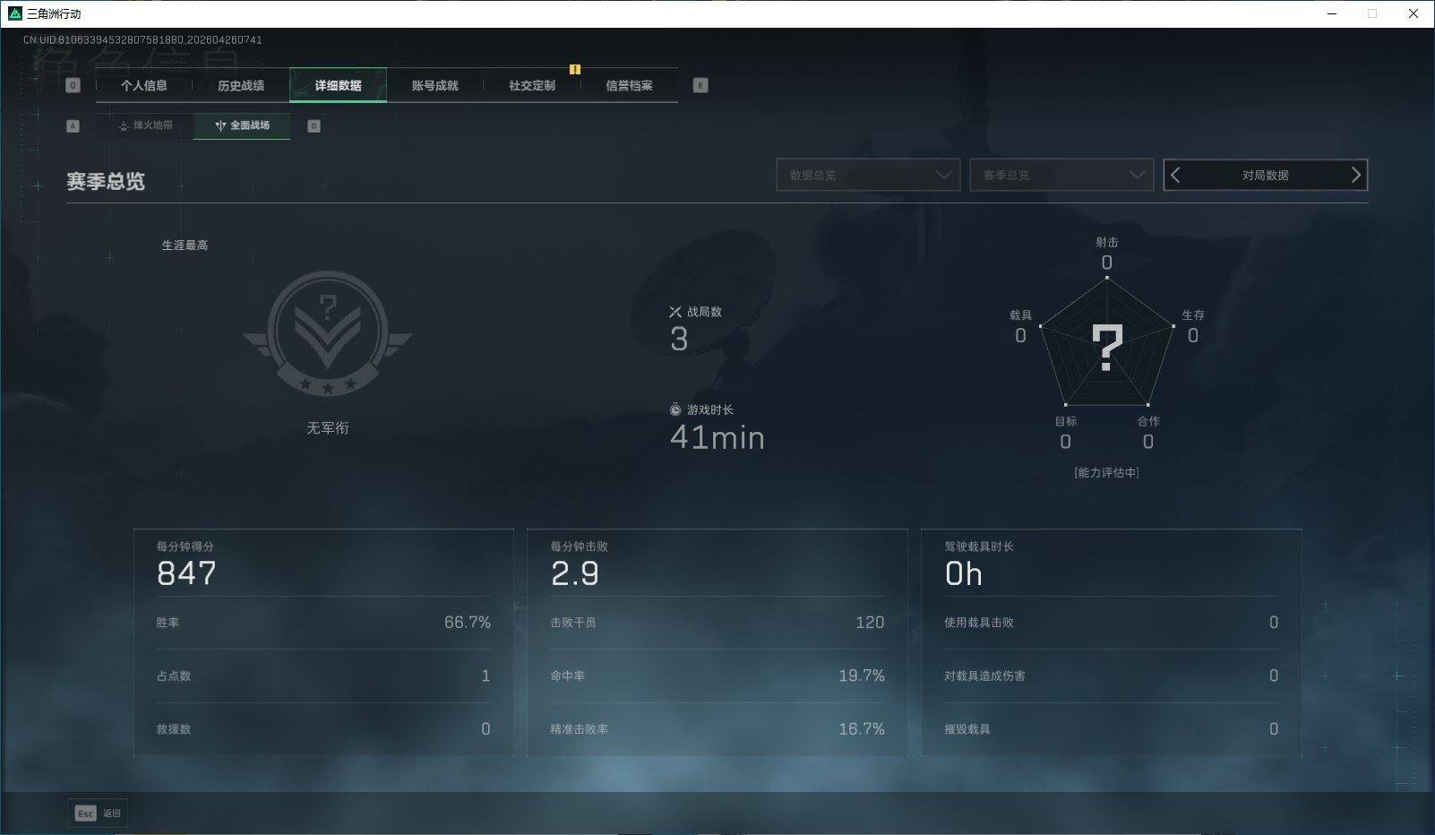The width and height of the screenshot is (1435, 835).
Task: Go to the 账号成就 tab
Action: (x=435, y=86)
